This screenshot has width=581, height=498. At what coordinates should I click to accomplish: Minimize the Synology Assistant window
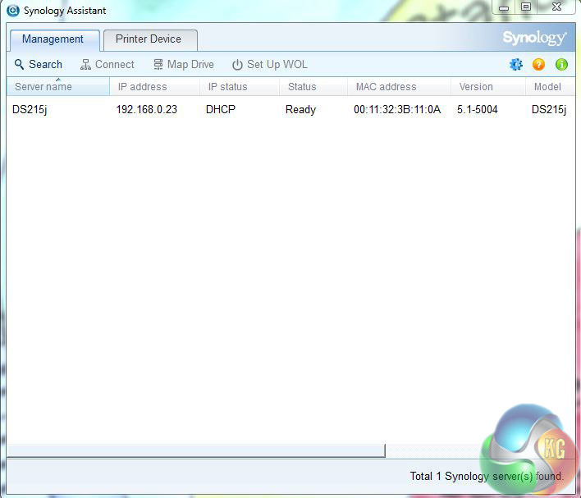pyautogui.click(x=504, y=7)
